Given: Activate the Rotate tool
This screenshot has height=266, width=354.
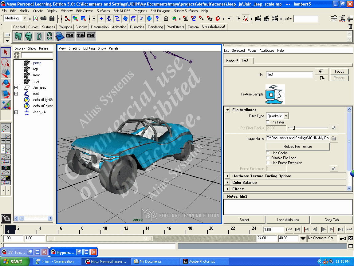Looking at the screenshot, I should click(6, 84).
